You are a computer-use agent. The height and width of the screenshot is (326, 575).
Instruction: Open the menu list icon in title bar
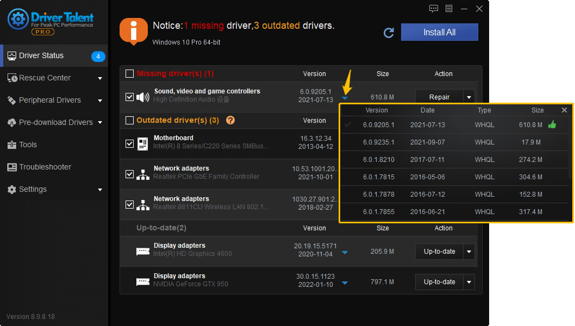[449, 9]
